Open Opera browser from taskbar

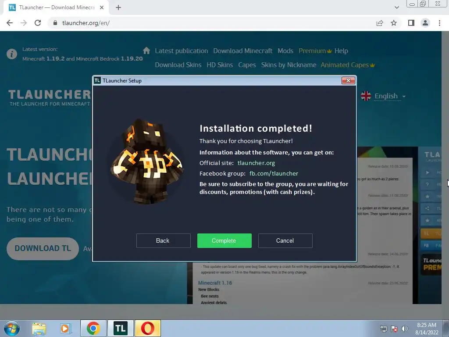[147, 328]
